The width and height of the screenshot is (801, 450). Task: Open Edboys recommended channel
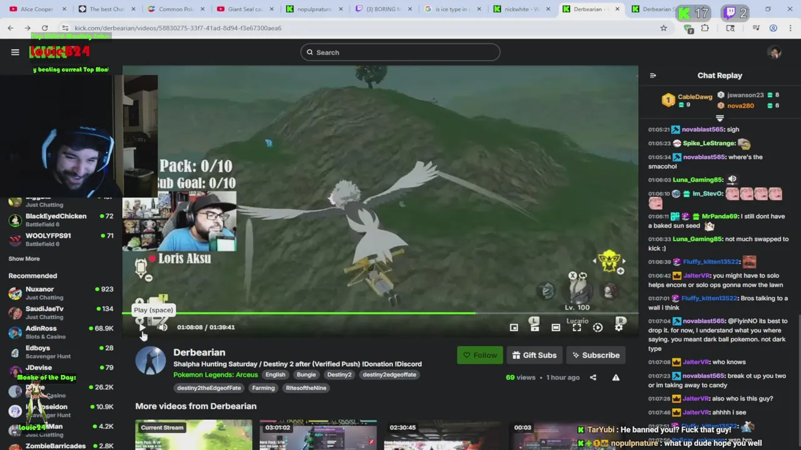(x=60, y=352)
